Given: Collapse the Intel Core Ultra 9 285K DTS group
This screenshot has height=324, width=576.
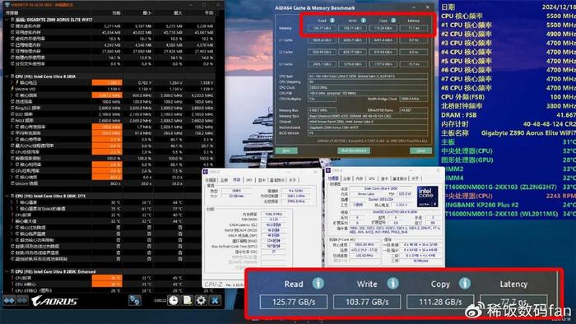Looking at the screenshot, I should (x=7, y=196).
